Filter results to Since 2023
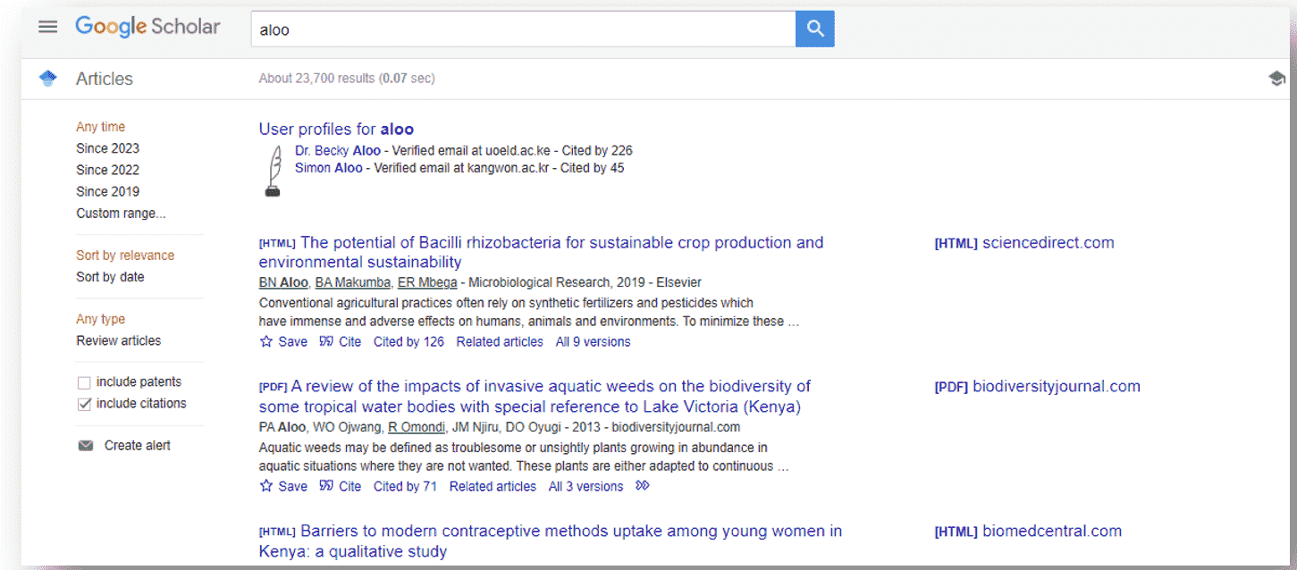 pos(107,148)
